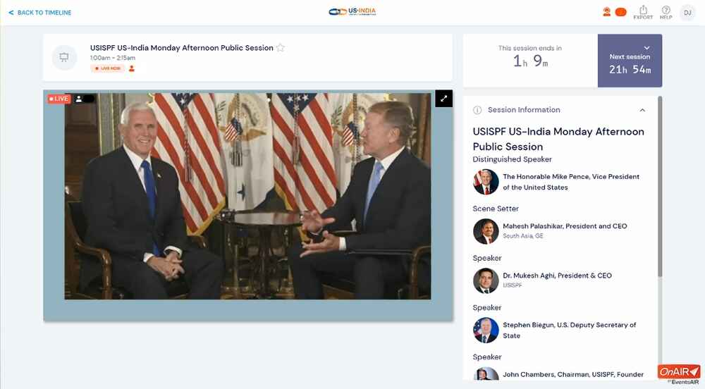Image resolution: width=705 pixels, height=389 pixels.
Task: Open Dr. Mukesh Aghi speaker photo
Action: (x=486, y=280)
